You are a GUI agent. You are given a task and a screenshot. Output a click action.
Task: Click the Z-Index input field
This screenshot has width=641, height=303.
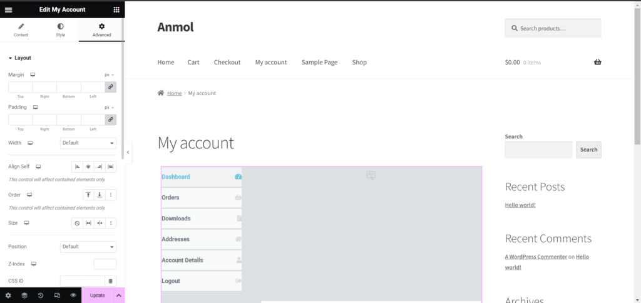(105, 264)
